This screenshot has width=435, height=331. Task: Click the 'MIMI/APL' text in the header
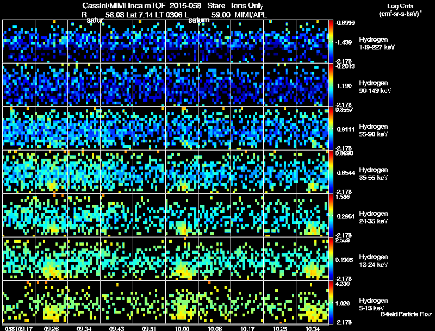click(x=251, y=15)
